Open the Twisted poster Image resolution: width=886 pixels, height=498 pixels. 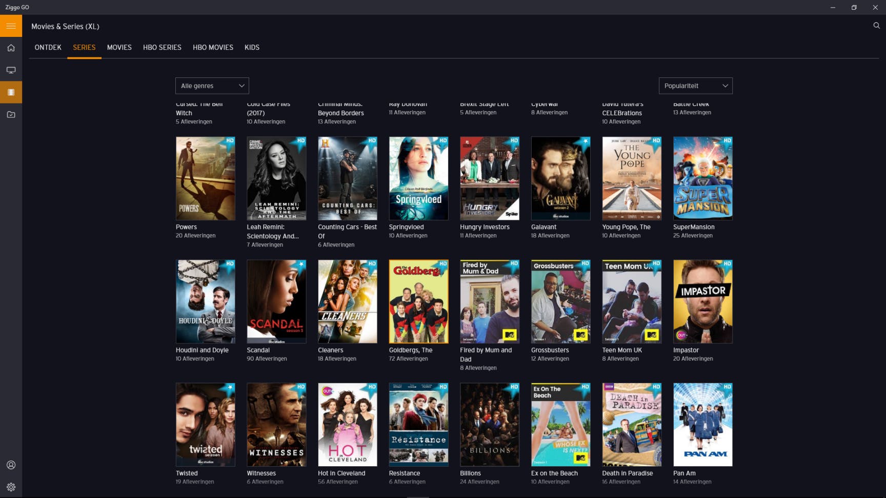coord(206,425)
